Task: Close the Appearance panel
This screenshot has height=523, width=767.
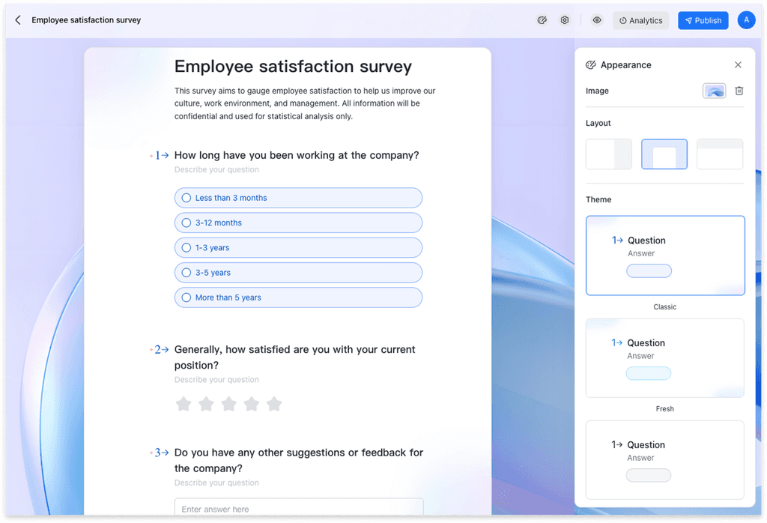Action: coord(738,64)
